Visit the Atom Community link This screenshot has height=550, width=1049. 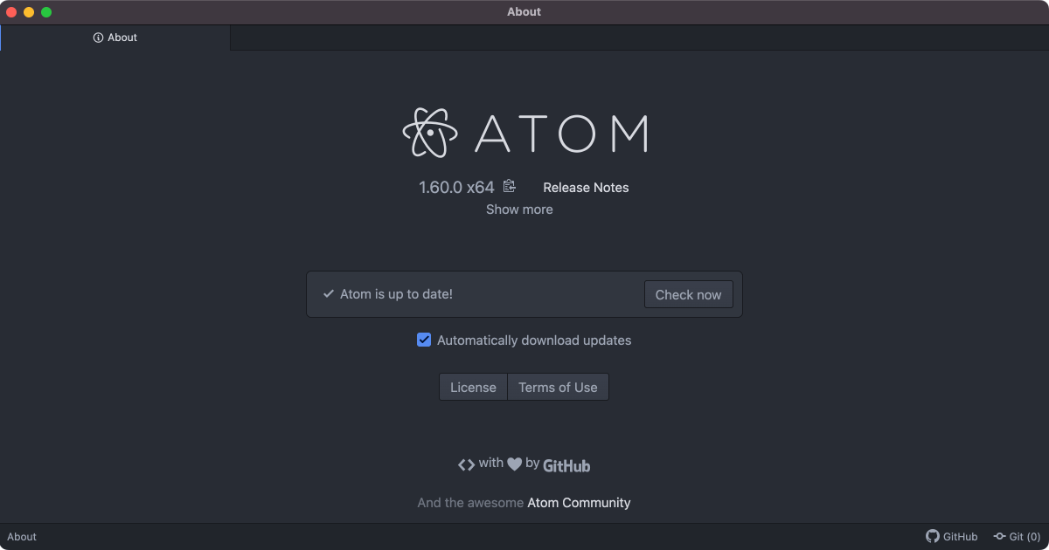click(579, 502)
